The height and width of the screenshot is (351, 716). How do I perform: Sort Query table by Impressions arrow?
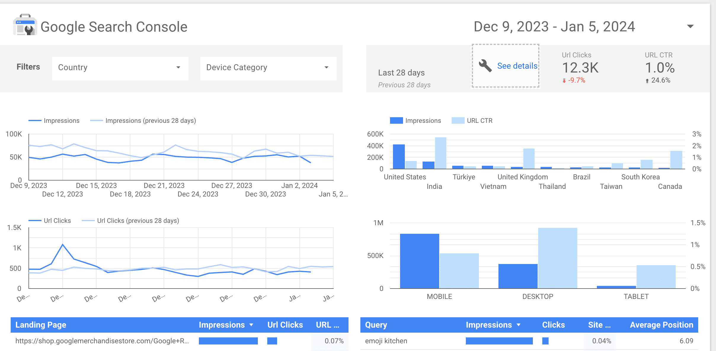click(x=519, y=325)
